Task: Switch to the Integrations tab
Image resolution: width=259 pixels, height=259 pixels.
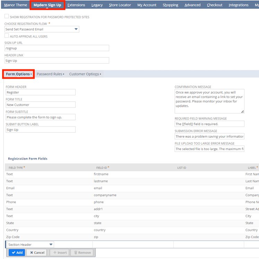Action: click(238, 5)
